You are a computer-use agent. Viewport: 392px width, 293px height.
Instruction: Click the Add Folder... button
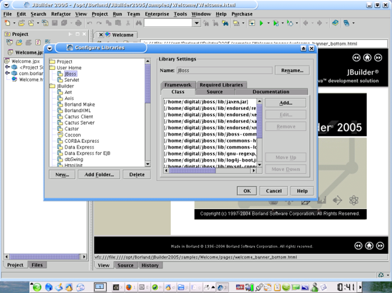[x=99, y=175]
